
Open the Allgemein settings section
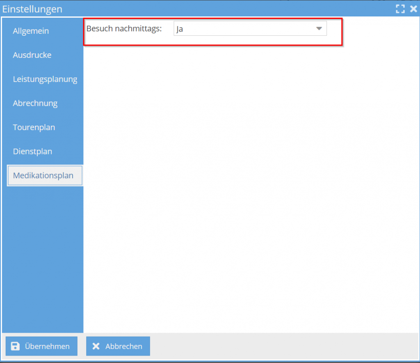click(x=31, y=31)
